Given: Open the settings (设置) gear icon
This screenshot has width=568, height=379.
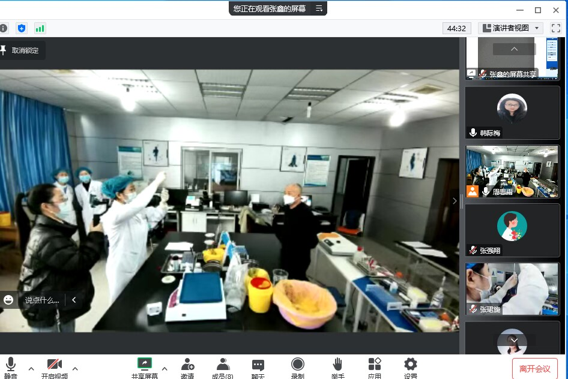Looking at the screenshot, I should point(411,364).
